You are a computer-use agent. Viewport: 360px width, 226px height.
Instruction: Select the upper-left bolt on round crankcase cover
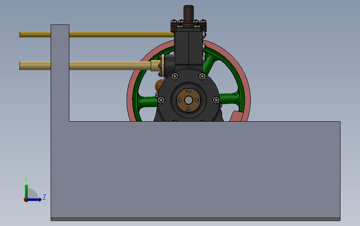[175, 76]
